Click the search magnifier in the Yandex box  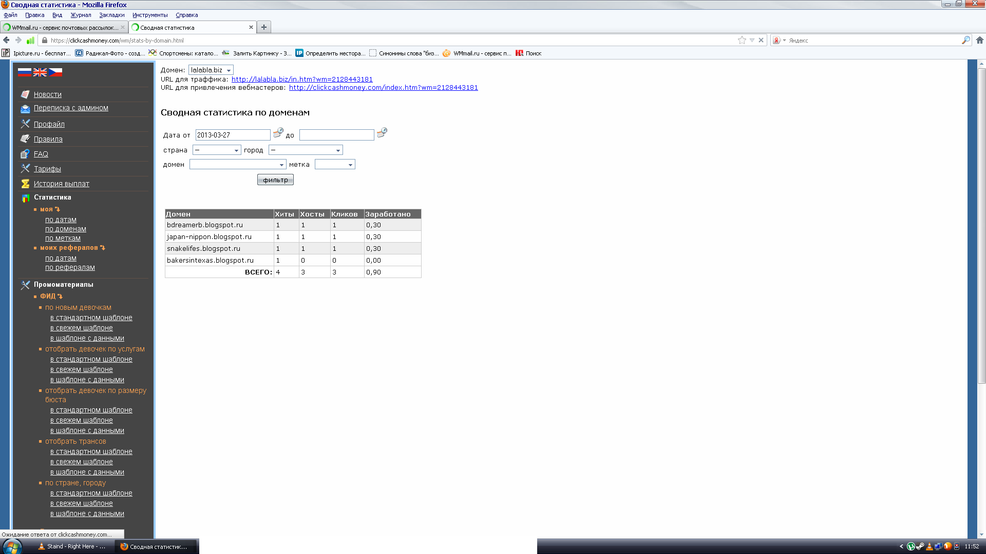965,40
